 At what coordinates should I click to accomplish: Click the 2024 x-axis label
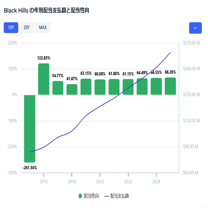pyautogui.click(x=156, y=182)
